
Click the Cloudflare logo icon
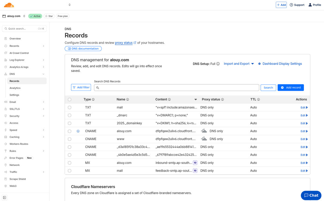pos(9,5)
